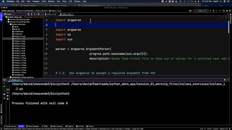Toggle the Project sidebar stripe button
The image size is (232, 130).
coord(1,17)
